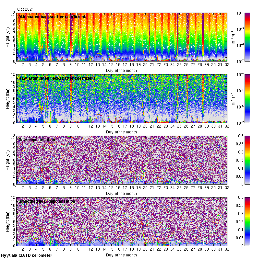Viewport: 253px width, 259px height.
Task: Click the m⁻¹ sr⁻¹ unit label of top colorbar
Action: (x=233, y=37)
